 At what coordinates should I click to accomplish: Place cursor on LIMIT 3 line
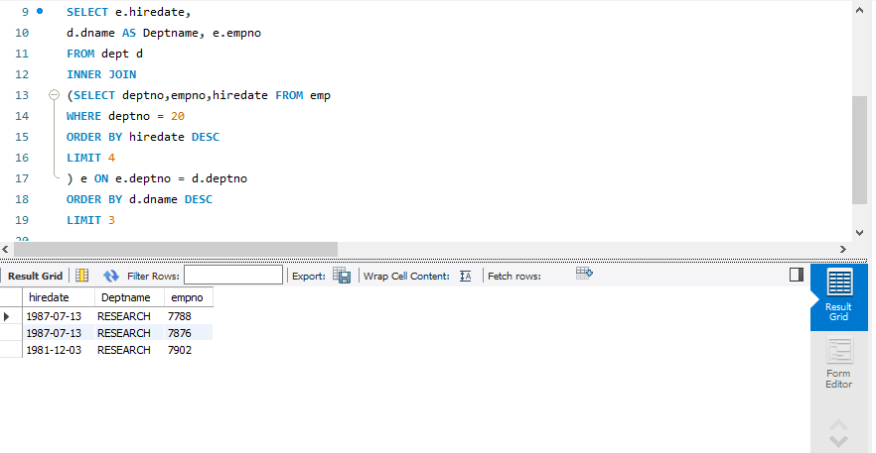90,220
